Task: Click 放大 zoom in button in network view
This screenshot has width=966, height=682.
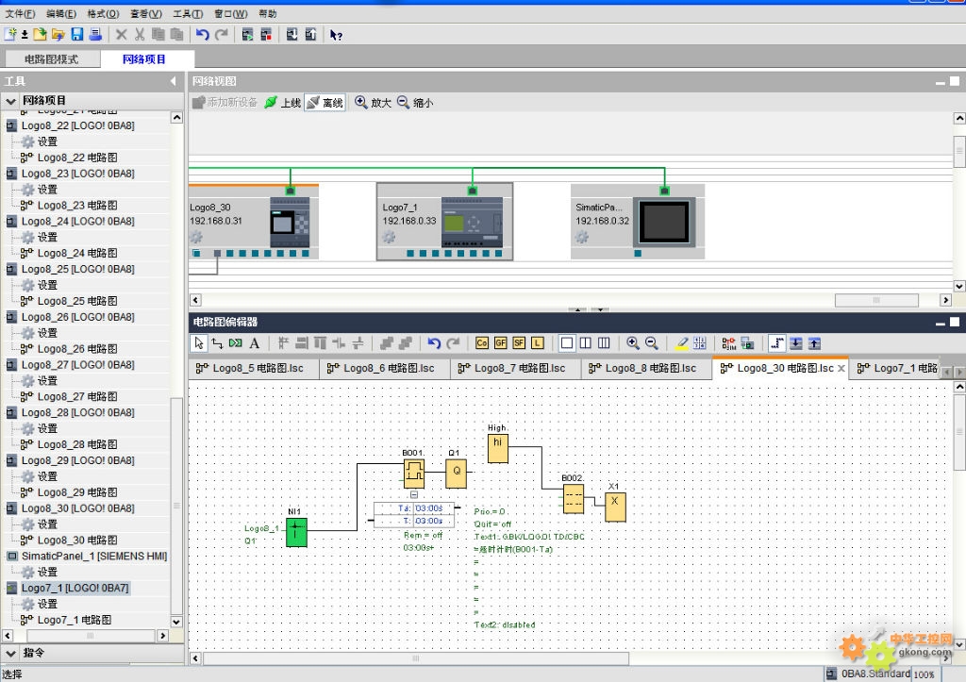Action: (x=374, y=102)
